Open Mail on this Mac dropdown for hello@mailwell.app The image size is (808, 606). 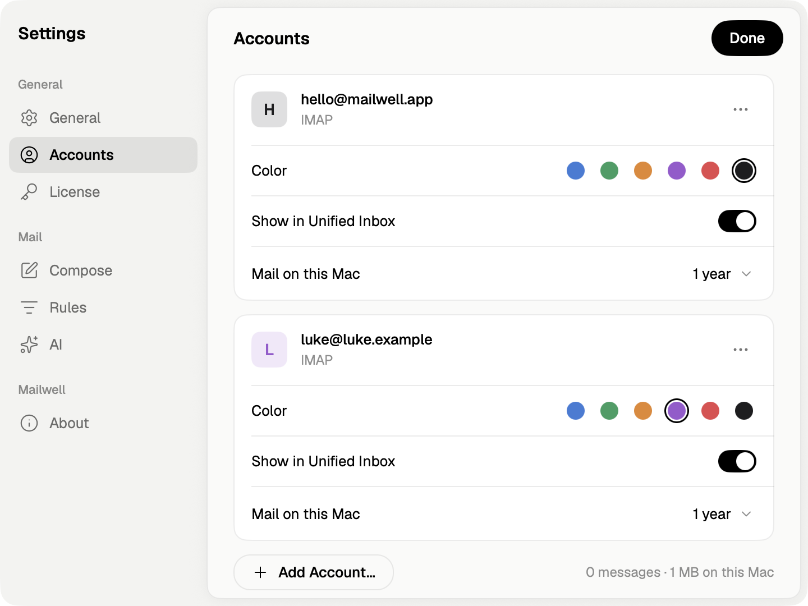722,274
